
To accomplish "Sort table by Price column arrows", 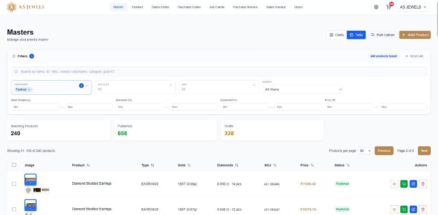I will (312, 165).
